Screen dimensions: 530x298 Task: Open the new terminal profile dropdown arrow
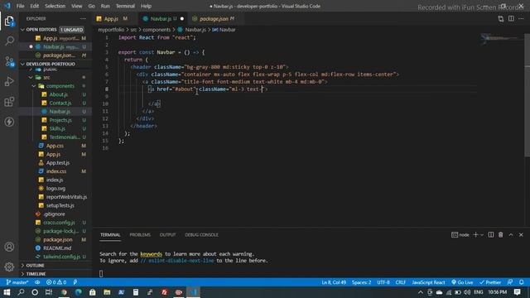coord(482,235)
